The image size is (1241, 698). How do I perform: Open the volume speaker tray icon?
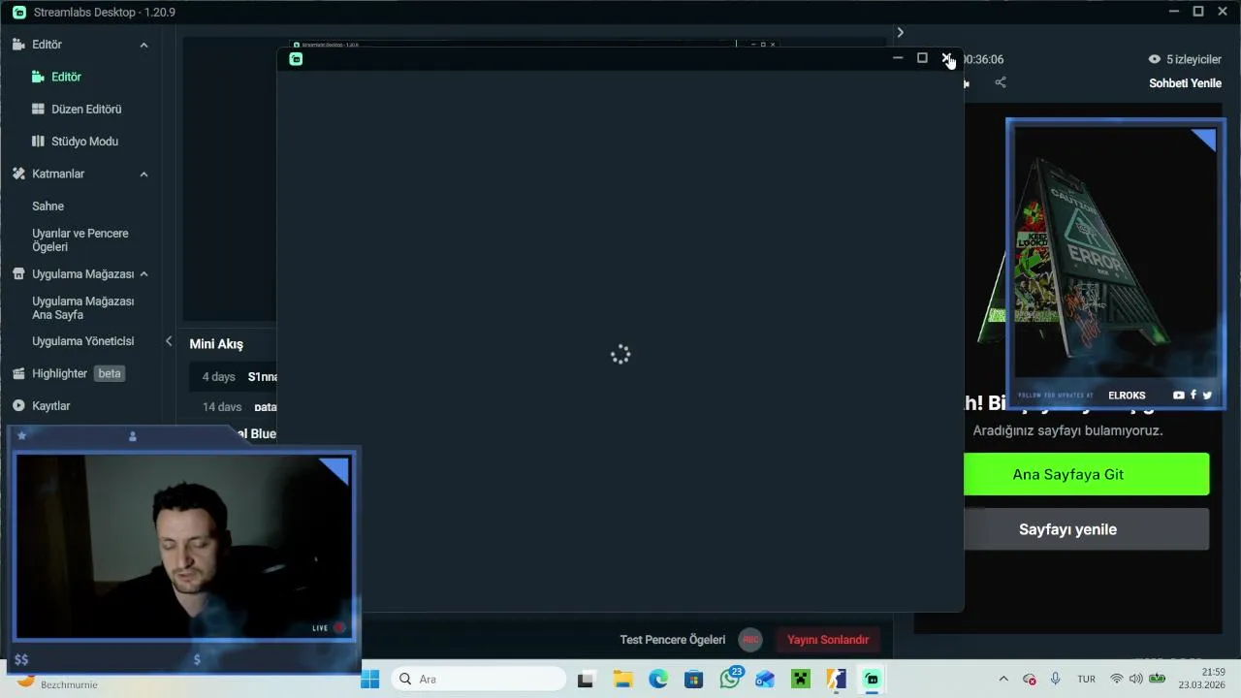click(1136, 680)
